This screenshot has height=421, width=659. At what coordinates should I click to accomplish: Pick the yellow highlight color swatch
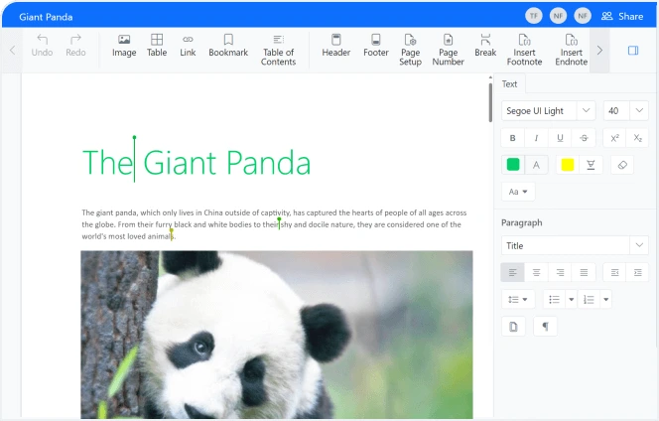[x=568, y=165]
